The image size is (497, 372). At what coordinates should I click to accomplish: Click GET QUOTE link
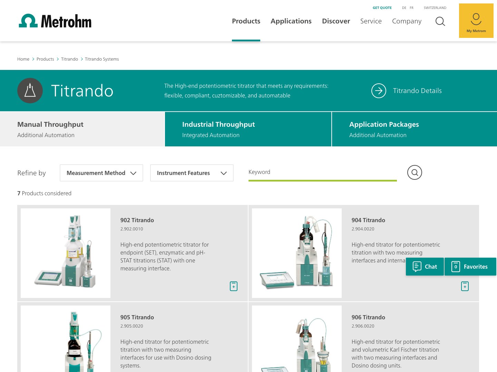click(x=382, y=8)
